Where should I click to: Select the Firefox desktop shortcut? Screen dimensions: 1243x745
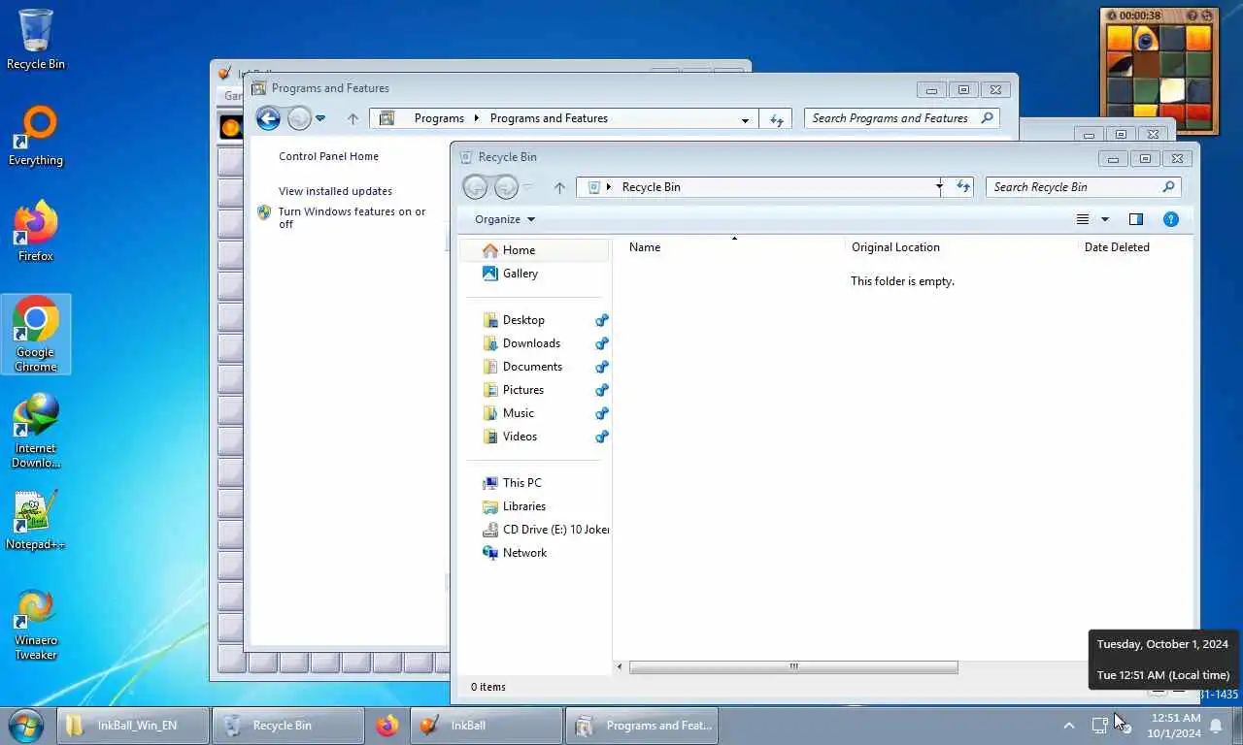tap(36, 232)
